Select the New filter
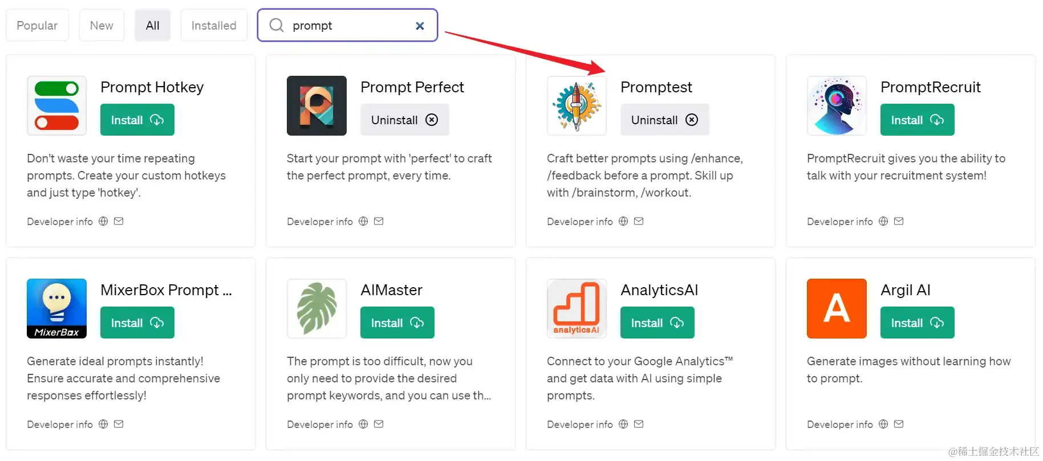This screenshot has width=1043, height=461. click(x=101, y=25)
